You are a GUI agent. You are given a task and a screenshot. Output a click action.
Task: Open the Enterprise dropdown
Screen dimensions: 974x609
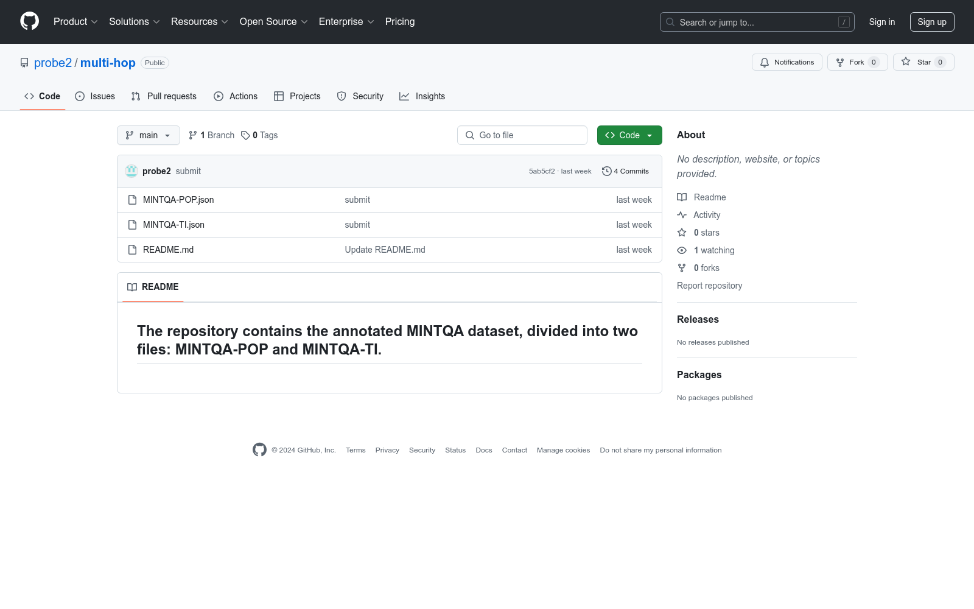tap(346, 22)
